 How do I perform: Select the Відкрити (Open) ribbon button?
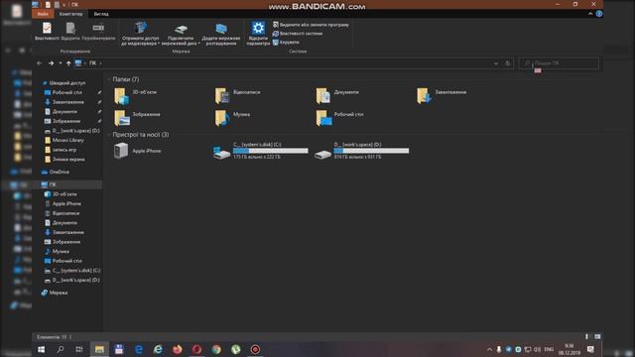pos(70,31)
